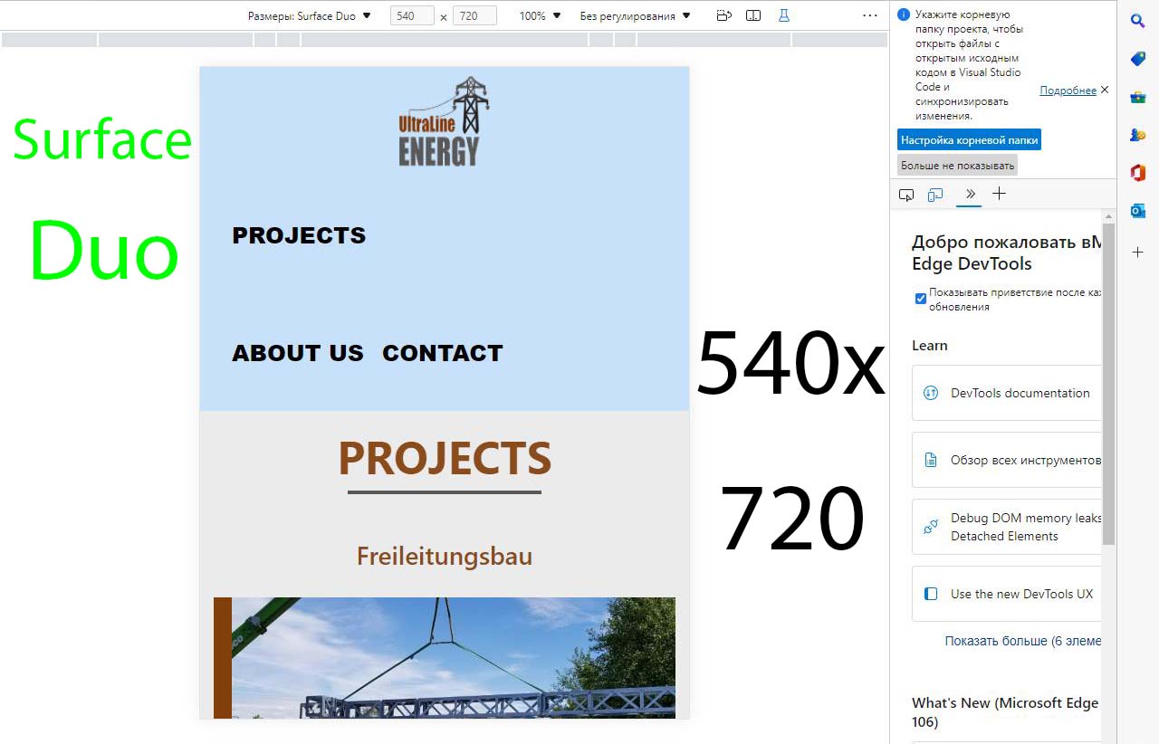Viewport: 1159px width, 744px height.
Task: Click the experimental flask icon in device toolbar
Action: (x=784, y=15)
